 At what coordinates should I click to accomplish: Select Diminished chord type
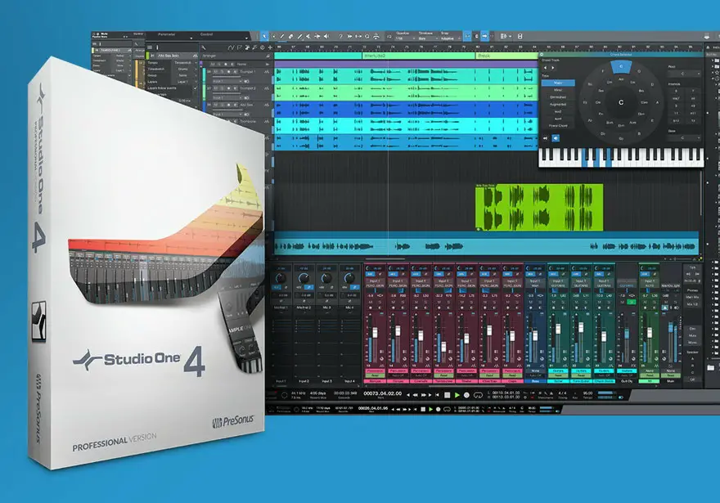pos(558,97)
